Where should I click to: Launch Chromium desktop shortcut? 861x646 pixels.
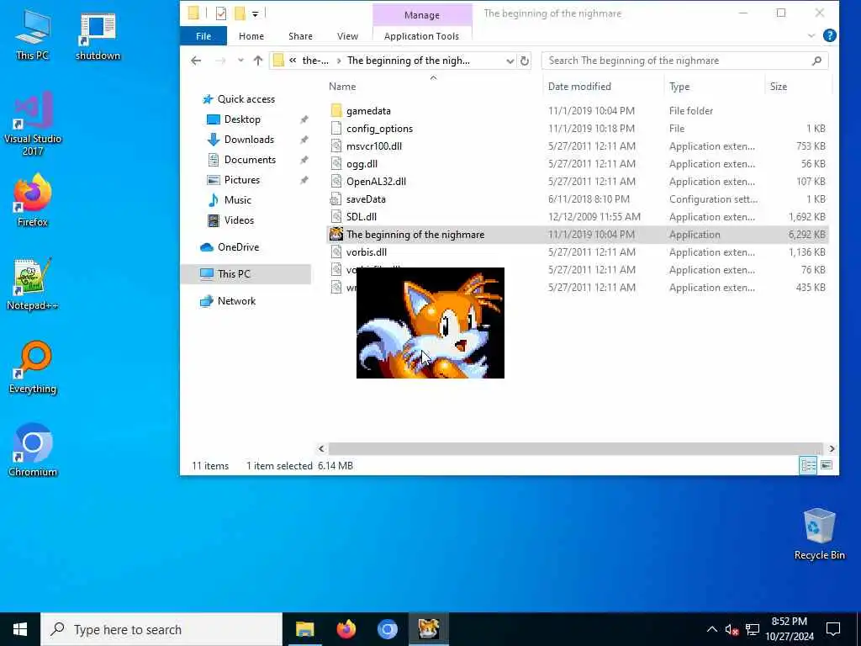pos(33,451)
